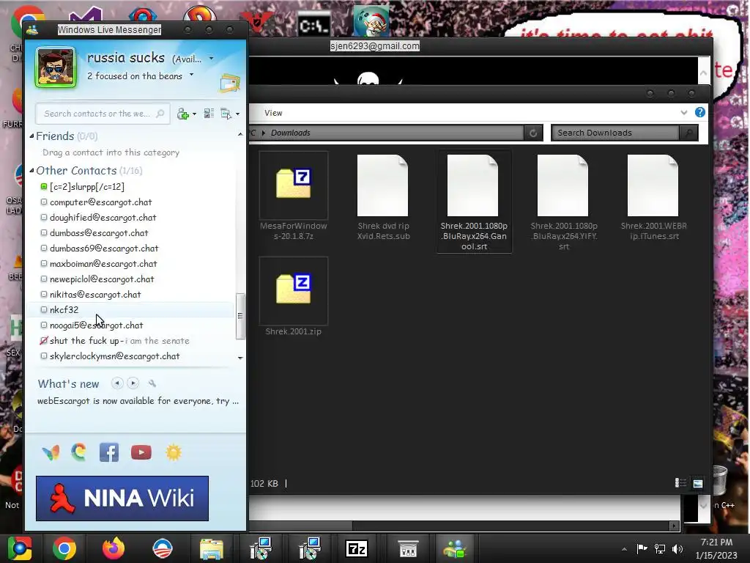Screen dimensions: 750x563
Task: Click the NINA Wiki banner
Action: point(122,498)
